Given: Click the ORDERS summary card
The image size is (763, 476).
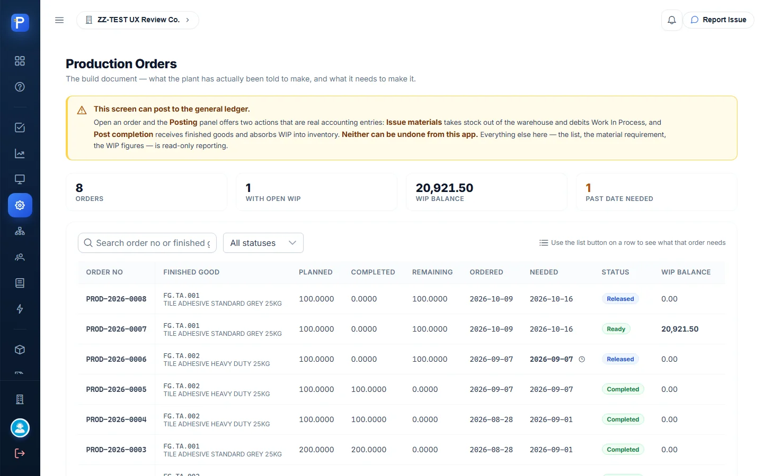Looking at the screenshot, I should tap(147, 192).
